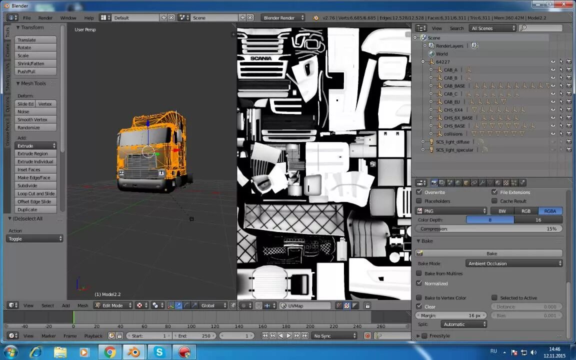Viewport: 576px width, 360px height.
Task: Click the Smooth Vertex button
Action: 35,119
